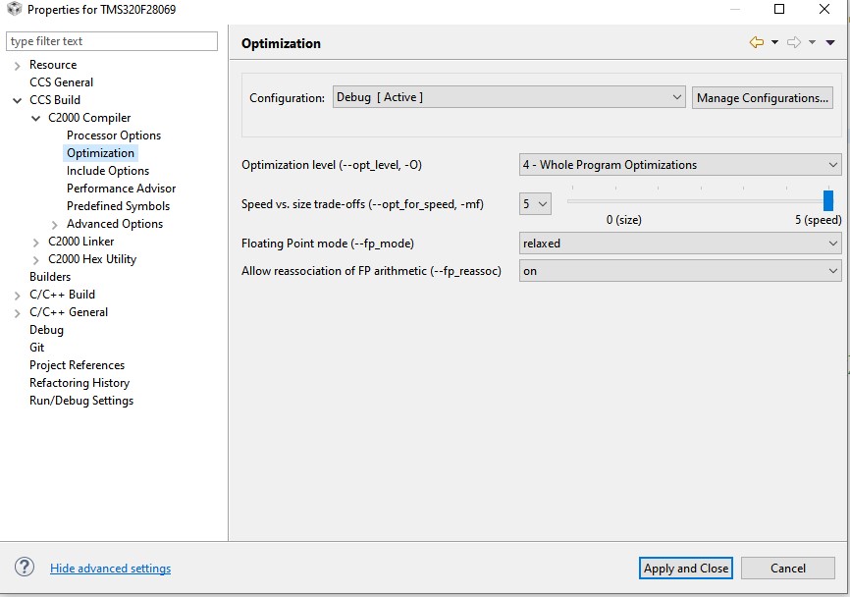
Task: Select the CCS Build tree item
Action: 55,100
